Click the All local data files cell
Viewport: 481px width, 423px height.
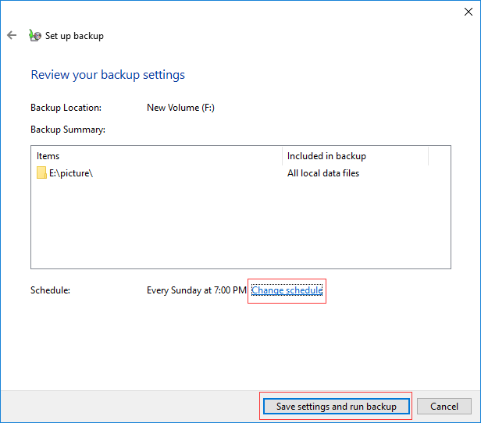tap(323, 173)
